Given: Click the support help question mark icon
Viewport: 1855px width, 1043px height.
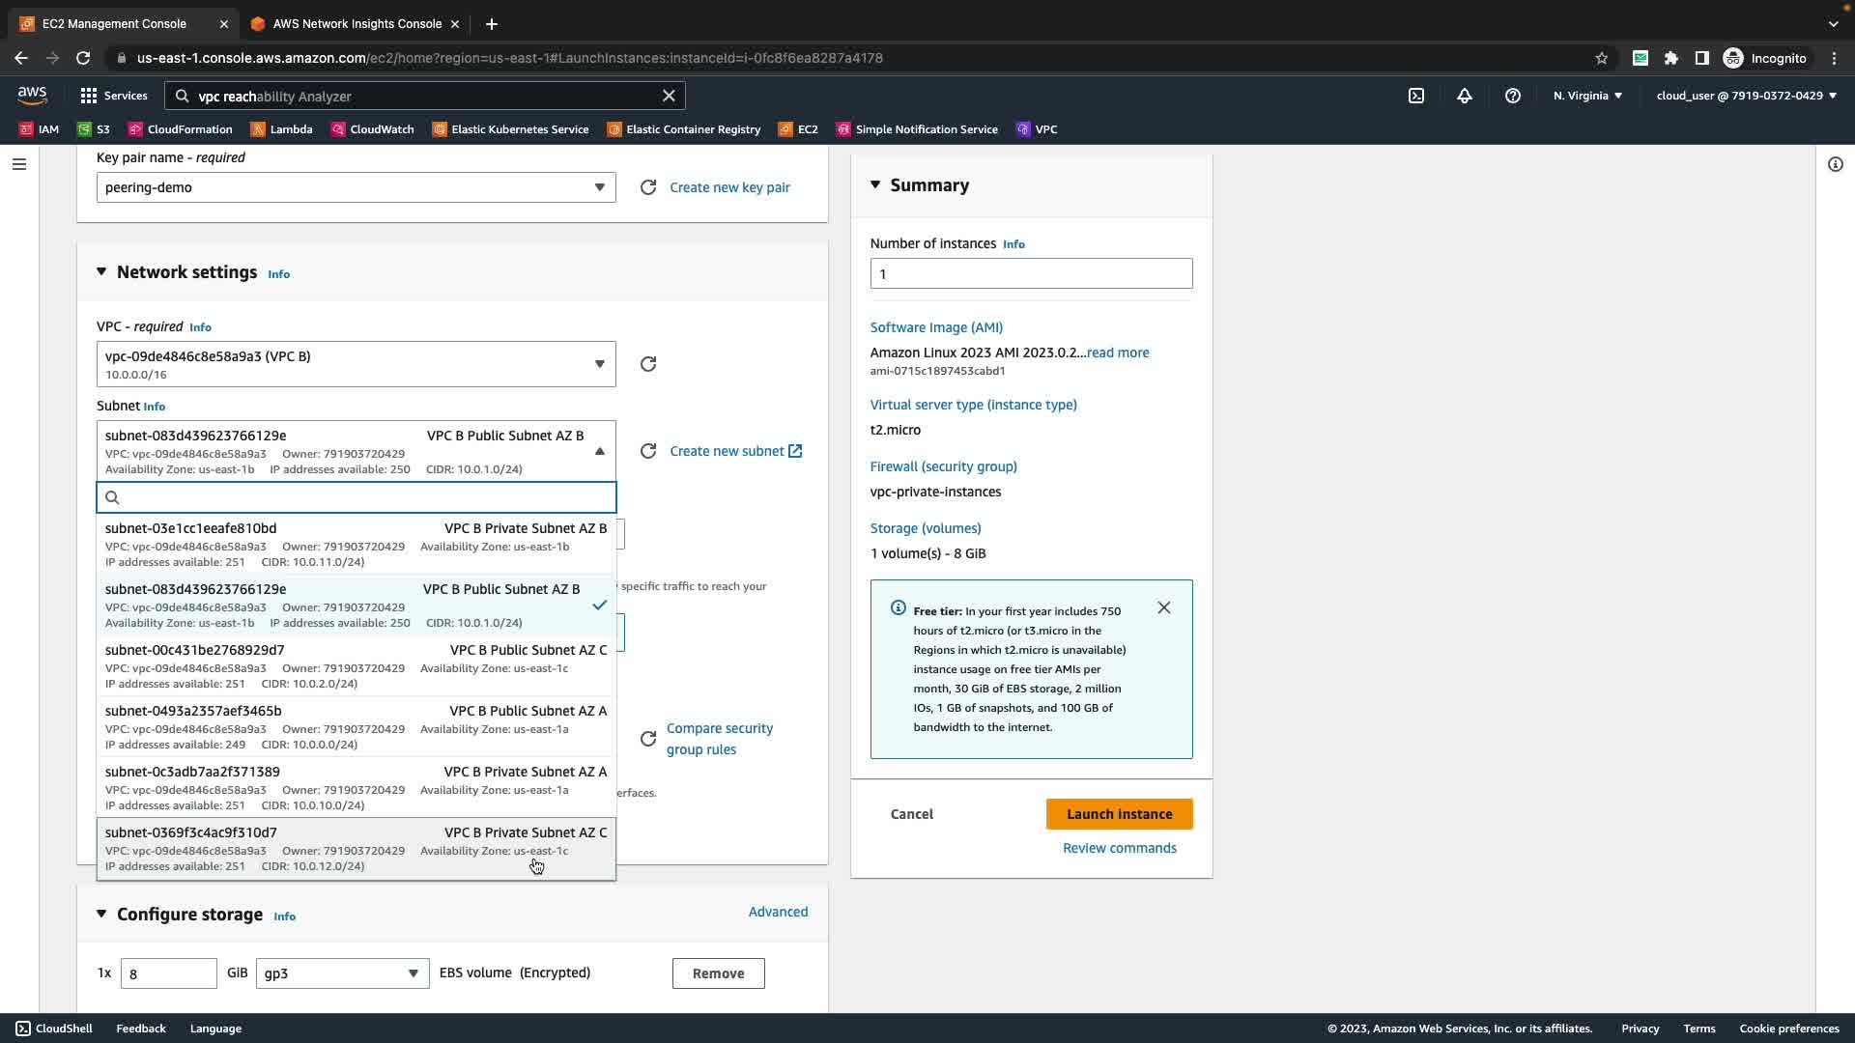Looking at the screenshot, I should tap(1513, 96).
